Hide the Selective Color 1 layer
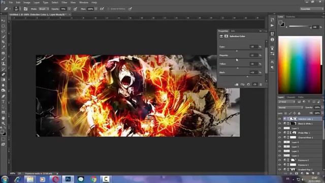325x183 pixels. 279,119
